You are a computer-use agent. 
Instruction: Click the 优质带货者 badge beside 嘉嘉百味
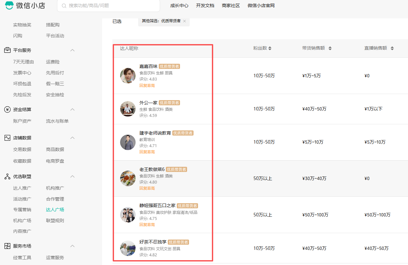tap(170, 66)
